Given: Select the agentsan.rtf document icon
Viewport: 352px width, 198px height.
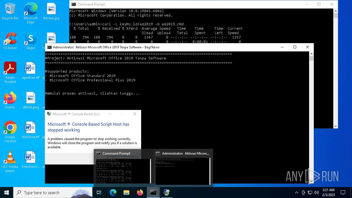Looking at the screenshot, I should click(x=31, y=71).
